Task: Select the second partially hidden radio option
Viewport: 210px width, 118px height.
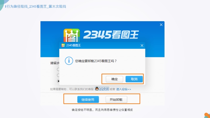Action: pyautogui.click(x=58, y=75)
